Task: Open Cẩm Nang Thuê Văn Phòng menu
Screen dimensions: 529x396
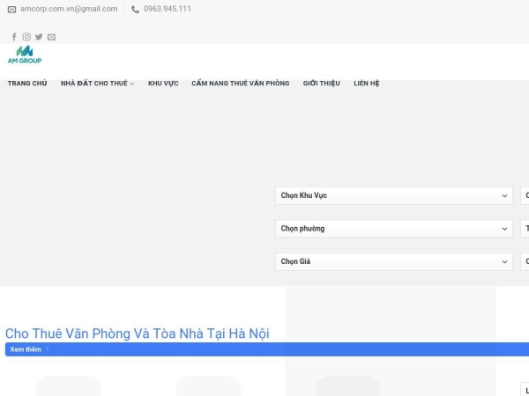Action: (240, 84)
